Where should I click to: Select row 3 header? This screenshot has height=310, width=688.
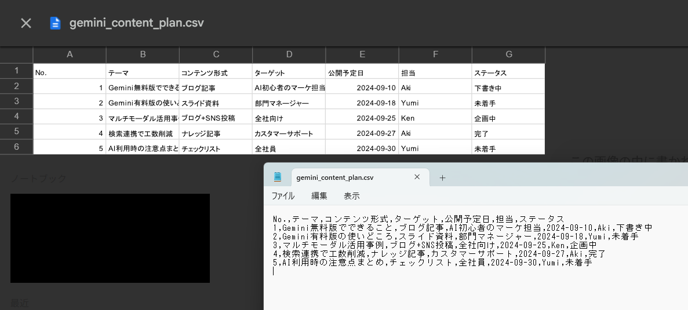(x=16, y=102)
